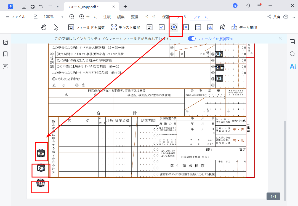Pick the list box form tool

pos(198,27)
